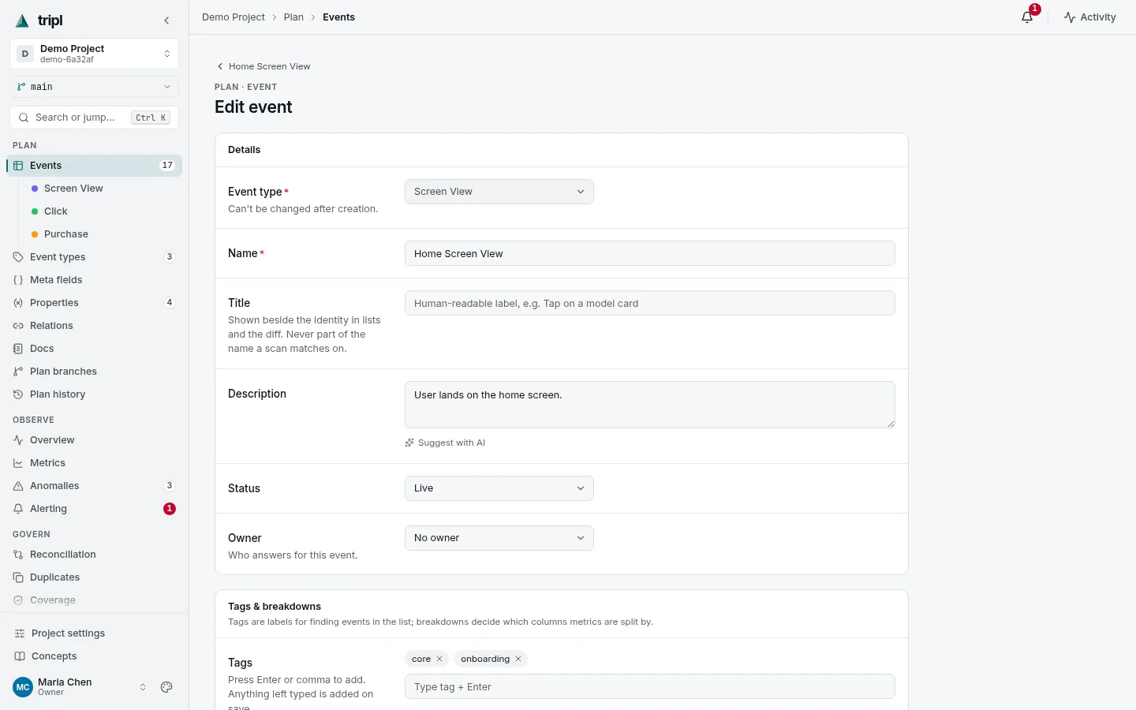1136x710 pixels.
Task: Open the Status dropdown showing Live
Action: coord(499,488)
